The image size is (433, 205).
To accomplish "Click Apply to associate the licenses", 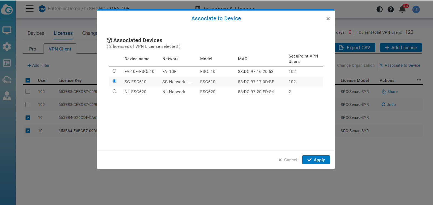I will coord(316,160).
